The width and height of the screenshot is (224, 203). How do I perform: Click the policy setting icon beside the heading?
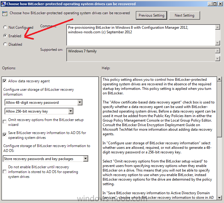5,14
